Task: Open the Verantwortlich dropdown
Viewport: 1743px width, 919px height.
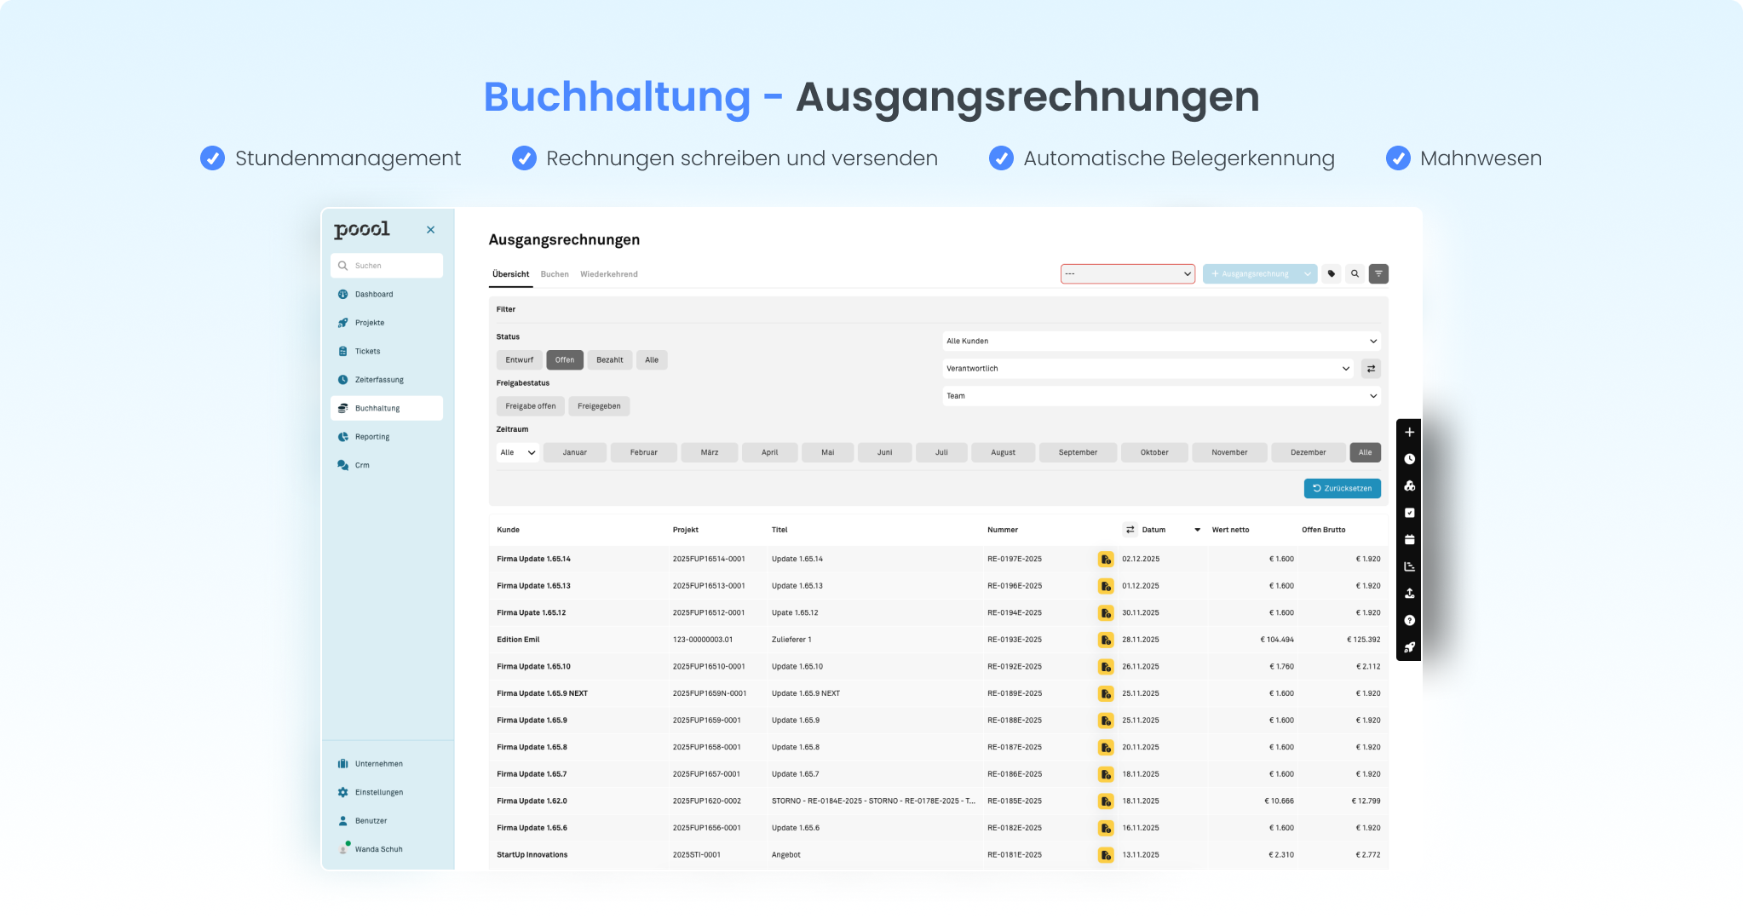Action: 1149,369
